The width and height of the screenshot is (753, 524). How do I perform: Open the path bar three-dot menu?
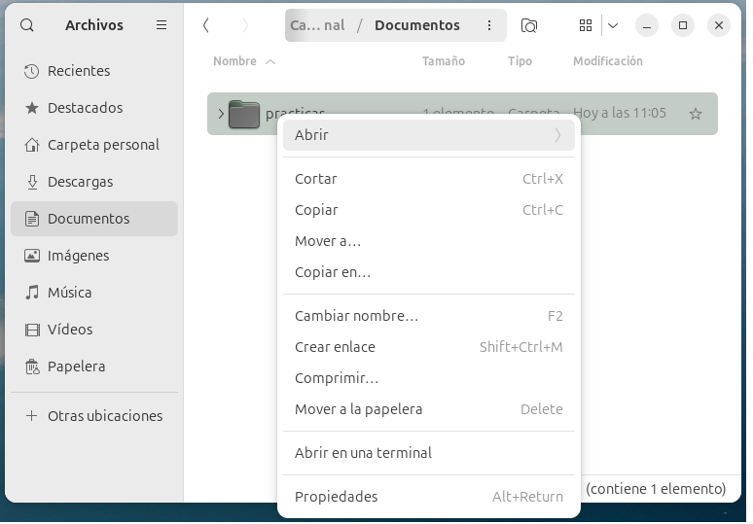488,25
